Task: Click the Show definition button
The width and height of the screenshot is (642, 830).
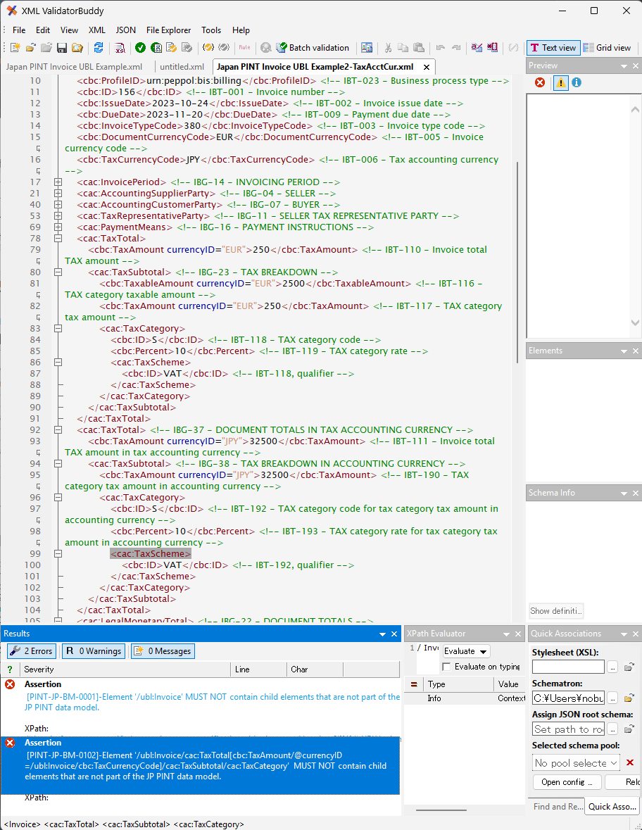Action: (x=556, y=611)
